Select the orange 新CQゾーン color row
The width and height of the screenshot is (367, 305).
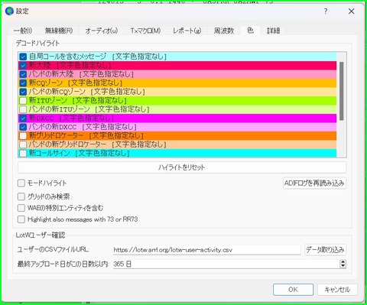[177, 83]
